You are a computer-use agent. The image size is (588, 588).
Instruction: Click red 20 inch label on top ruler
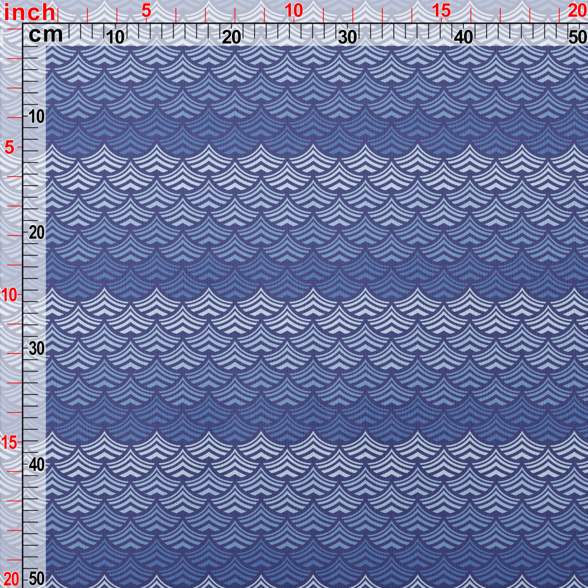point(577,10)
